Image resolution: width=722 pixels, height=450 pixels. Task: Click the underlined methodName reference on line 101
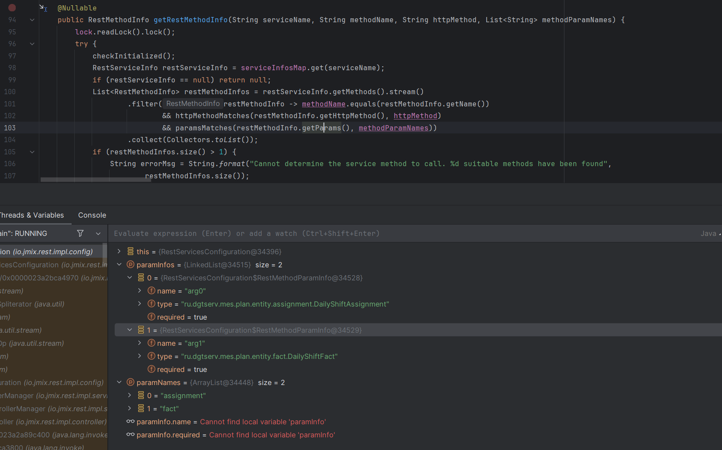323,104
